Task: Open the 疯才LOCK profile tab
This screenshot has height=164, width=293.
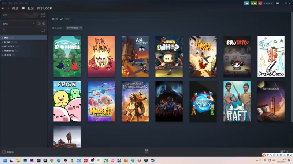Action: pyautogui.click(x=44, y=8)
